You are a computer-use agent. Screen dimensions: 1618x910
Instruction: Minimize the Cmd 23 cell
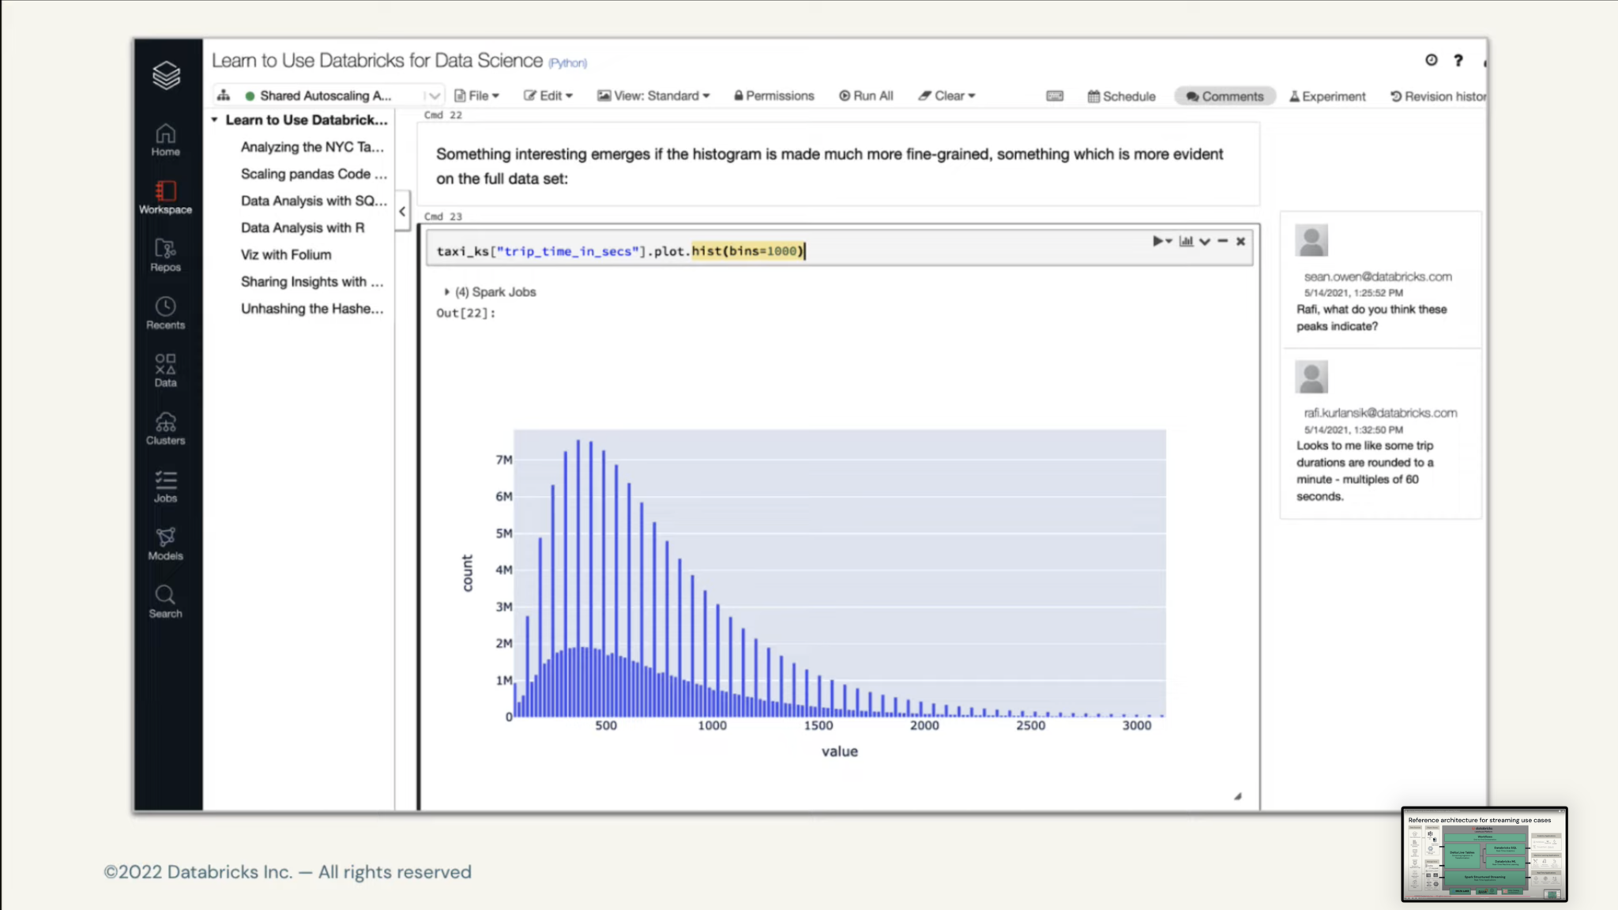point(1223,241)
